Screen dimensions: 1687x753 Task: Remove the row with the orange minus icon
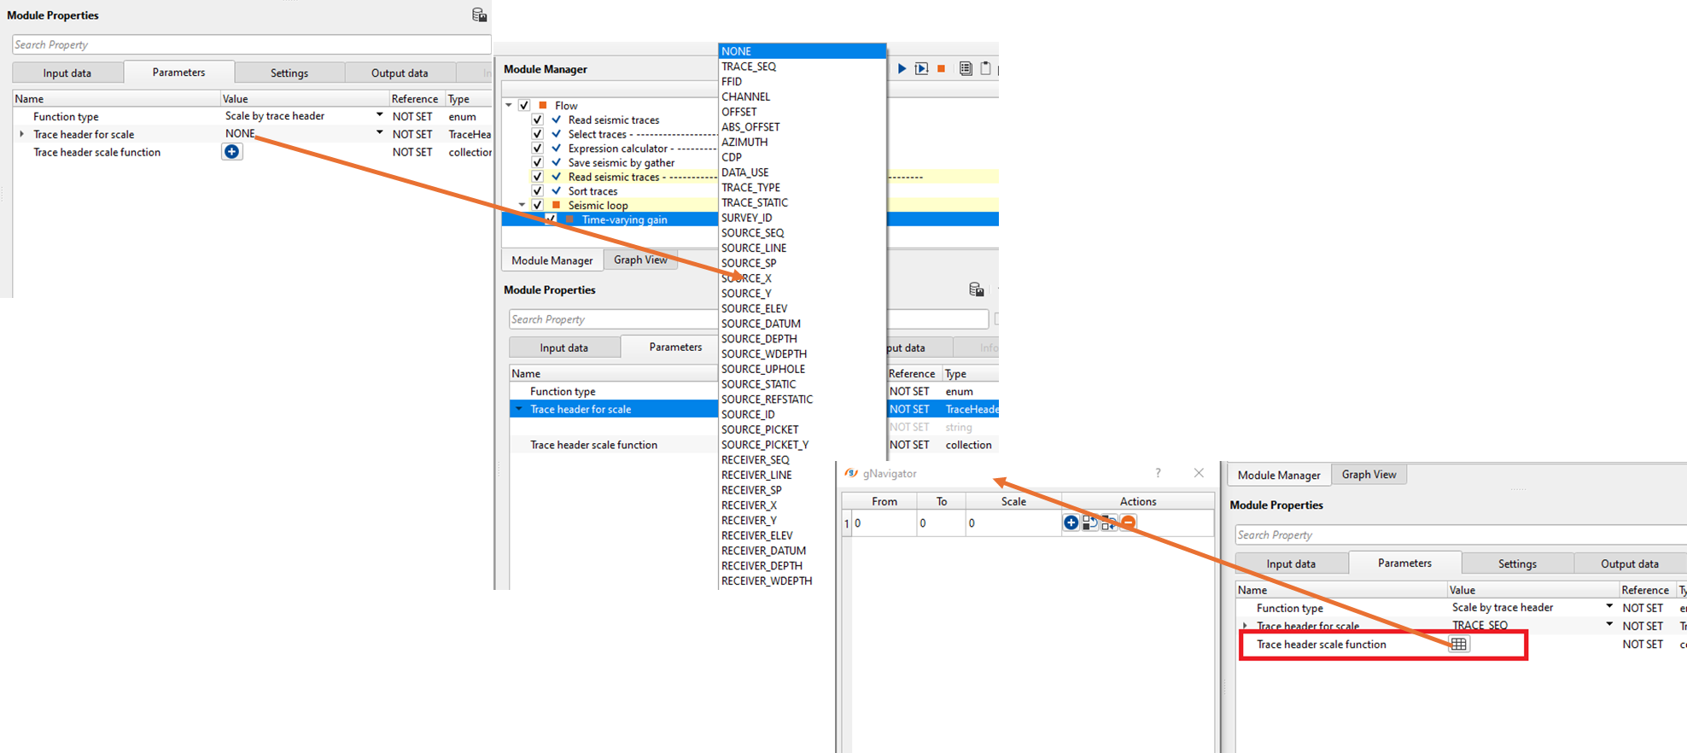1128,522
